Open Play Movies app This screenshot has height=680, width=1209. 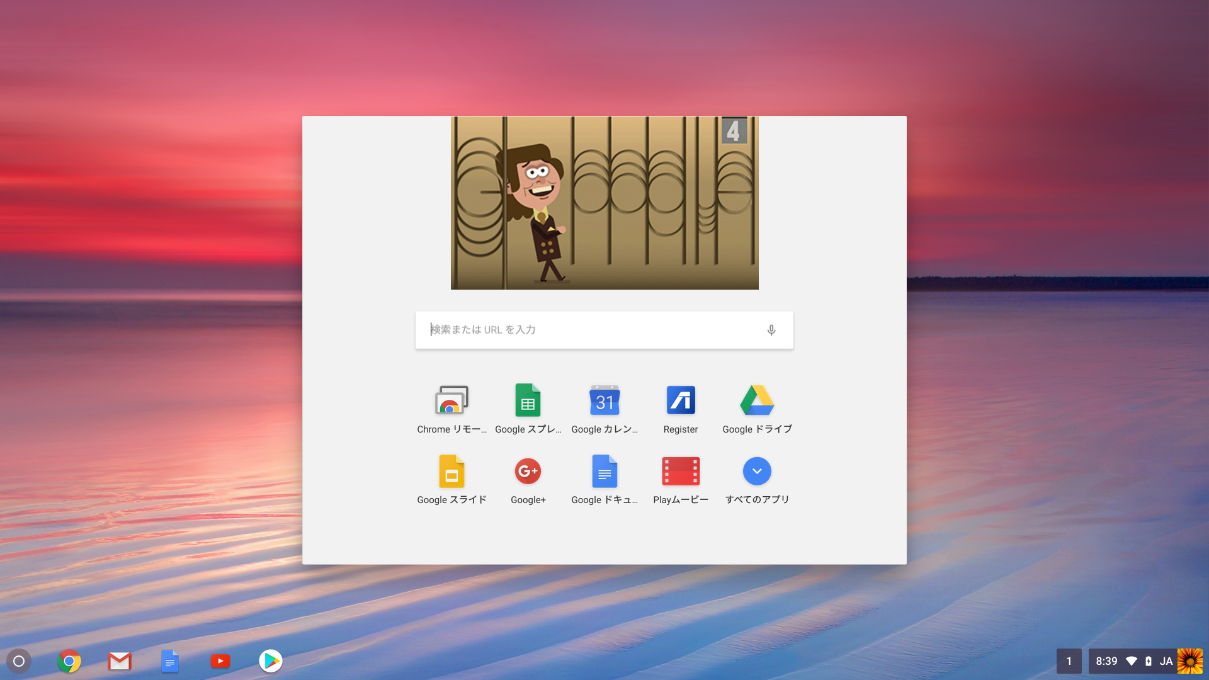tap(681, 472)
